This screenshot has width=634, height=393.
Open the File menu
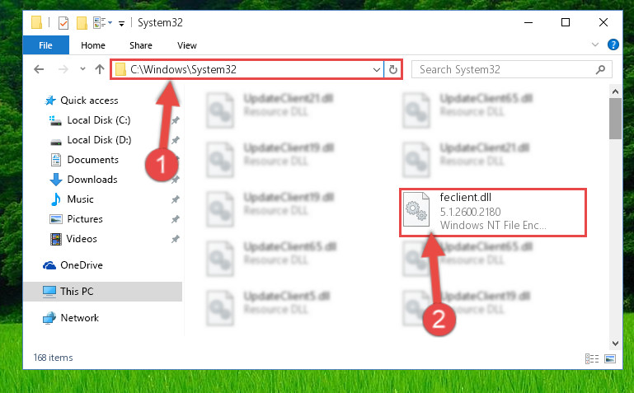click(45, 45)
